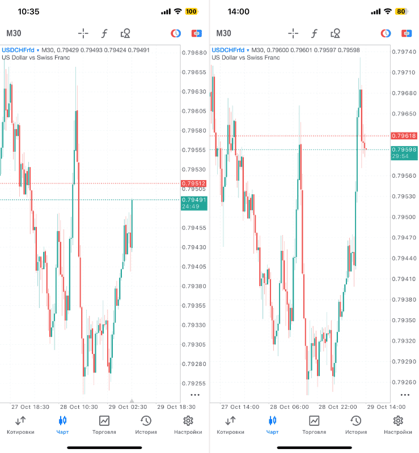419x453 pixels.
Task: Toggle square red-blue trade icon in left toolbar
Action: click(197, 33)
